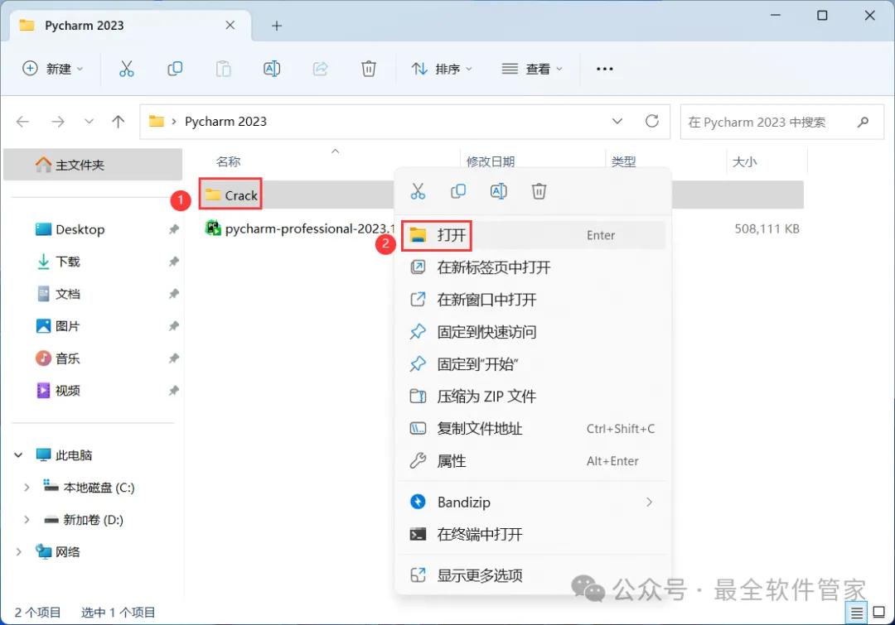Expand the address bar history dropdown
The width and height of the screenshot is (895, 625).
click(x=617, y=121)
